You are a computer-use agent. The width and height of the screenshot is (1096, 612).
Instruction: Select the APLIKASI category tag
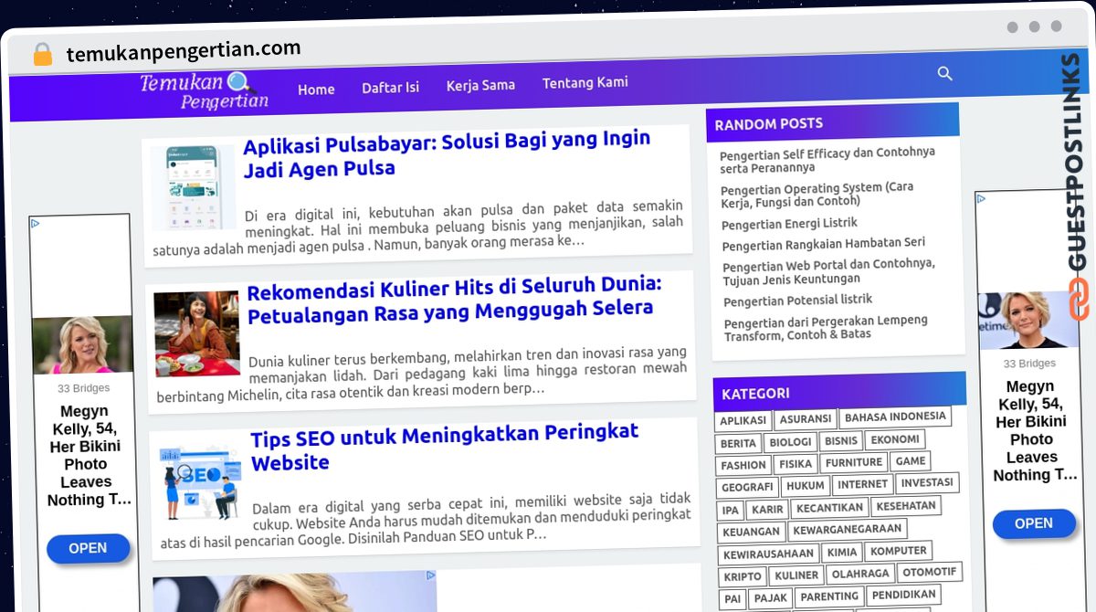coord(743,421)
